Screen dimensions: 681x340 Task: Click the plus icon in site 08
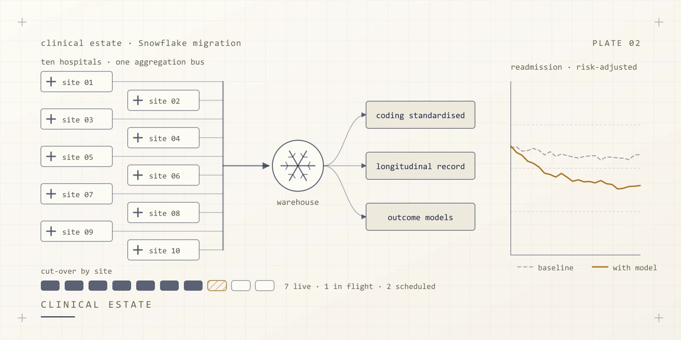click(x=138, y=212)
